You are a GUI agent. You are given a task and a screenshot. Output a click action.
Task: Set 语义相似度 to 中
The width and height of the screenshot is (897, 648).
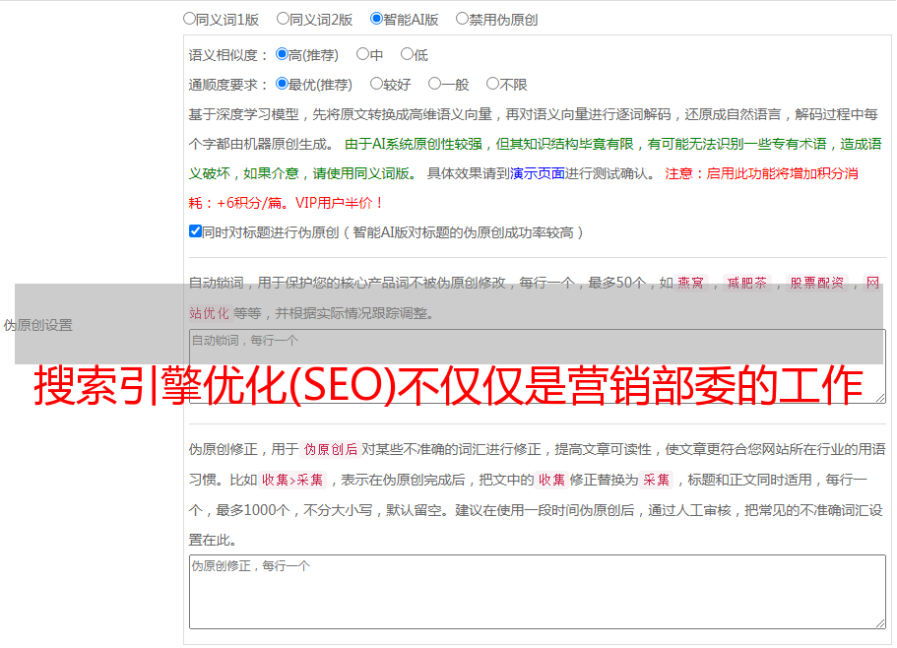pos(362,54)
